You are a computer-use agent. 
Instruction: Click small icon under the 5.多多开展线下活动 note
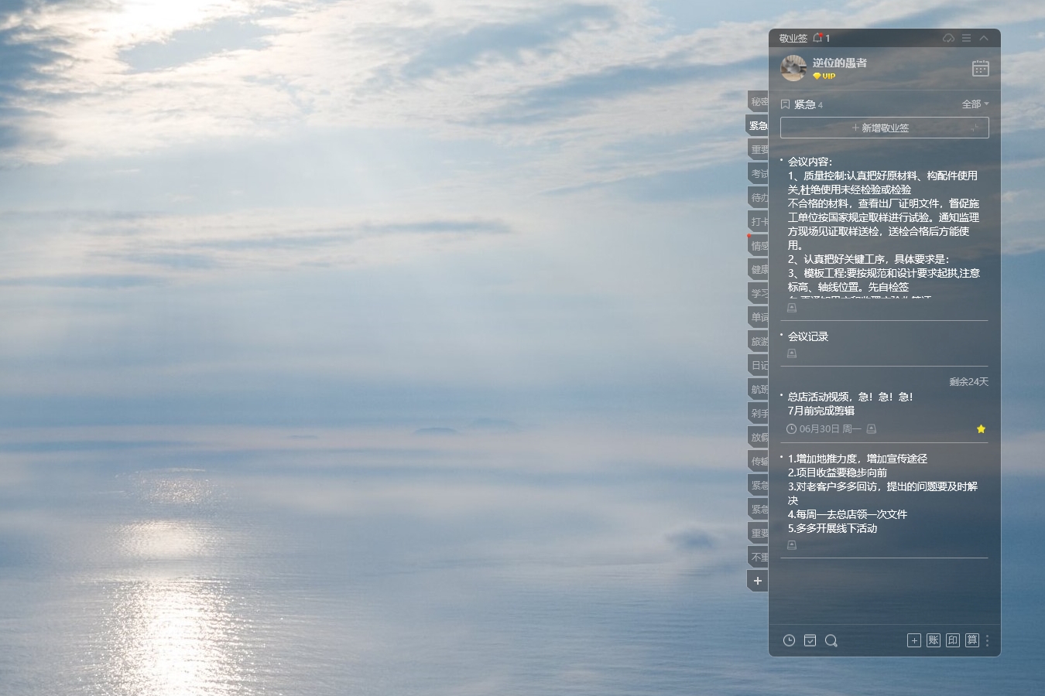pos(792,545)
